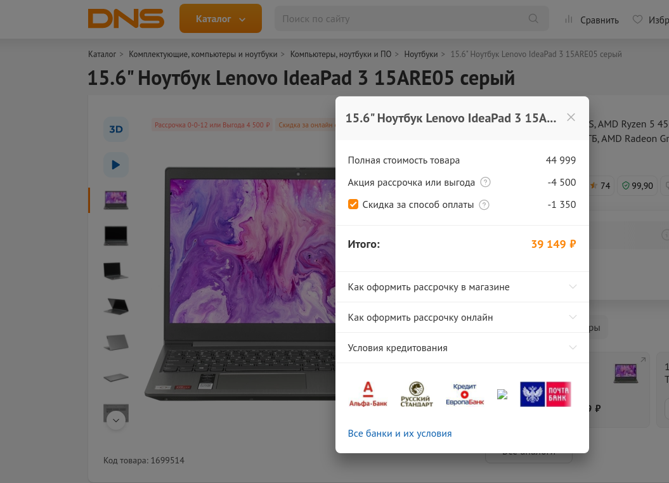Viewport: 669px width, 483px height.
Task: Show more thumbnails with down chevron
Action: 115,420
